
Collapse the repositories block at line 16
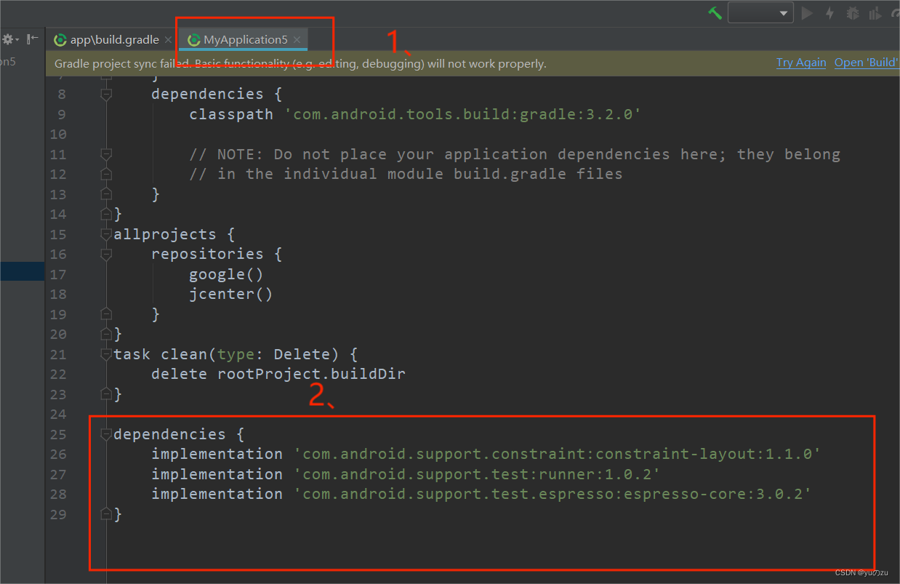tap(106, 254)
